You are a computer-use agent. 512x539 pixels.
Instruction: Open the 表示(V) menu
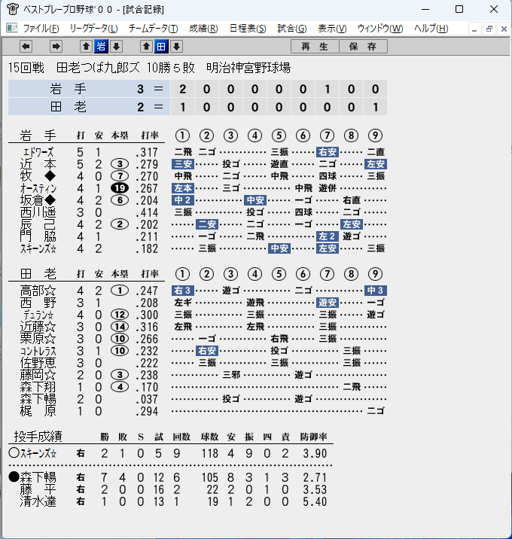(x=332, y=28)
